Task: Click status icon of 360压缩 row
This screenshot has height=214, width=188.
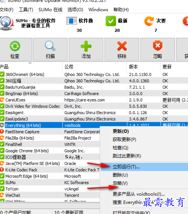Action: tap(2, 81)
